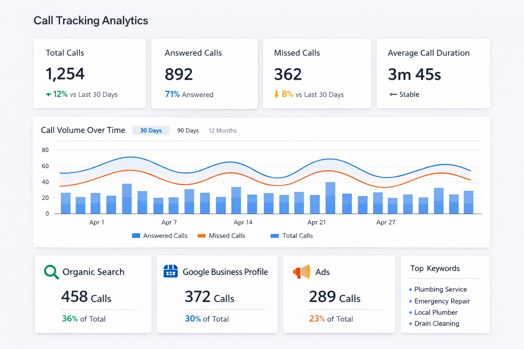Screen dimensions: 524x349
Task: Select the Google Business Profile storefront icon
Action: click(171, 272)
